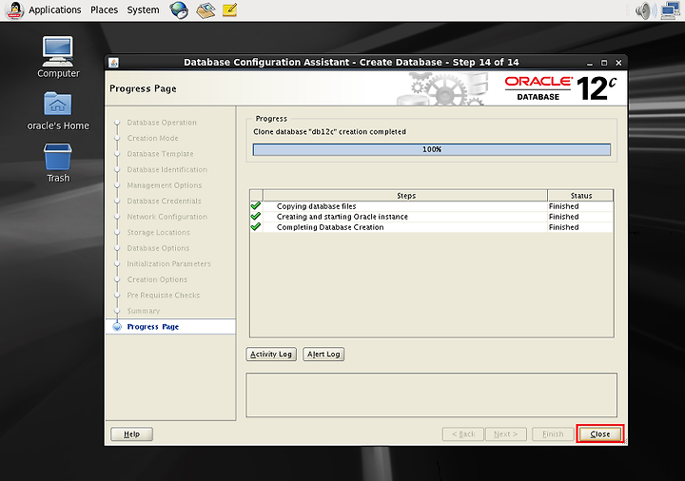Select Database Options step

click(158, 248)
